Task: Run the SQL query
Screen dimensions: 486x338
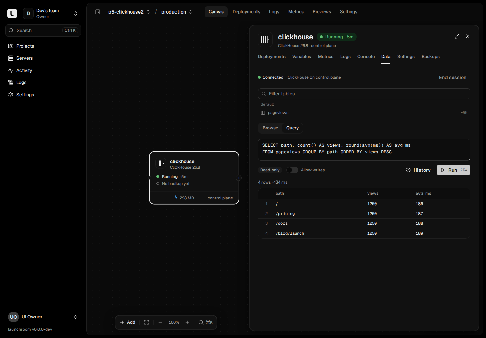Action: pos(454,170)
